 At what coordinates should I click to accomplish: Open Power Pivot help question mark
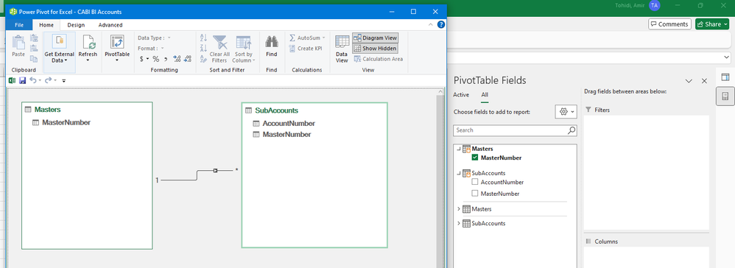[441, 24]
